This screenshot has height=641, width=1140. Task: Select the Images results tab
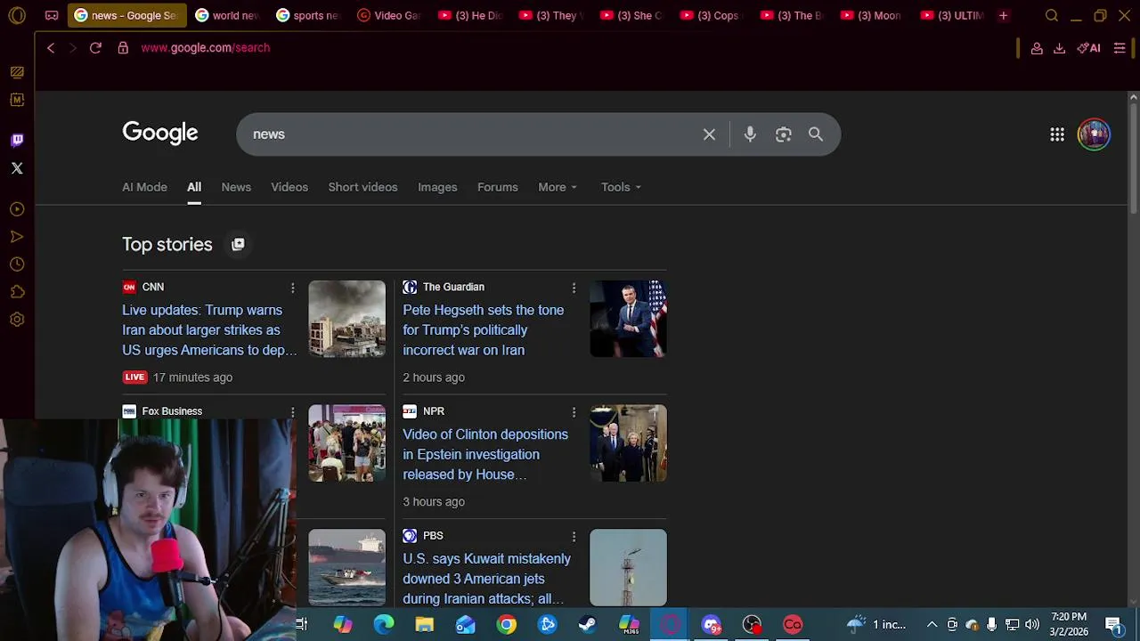[437, 187]
